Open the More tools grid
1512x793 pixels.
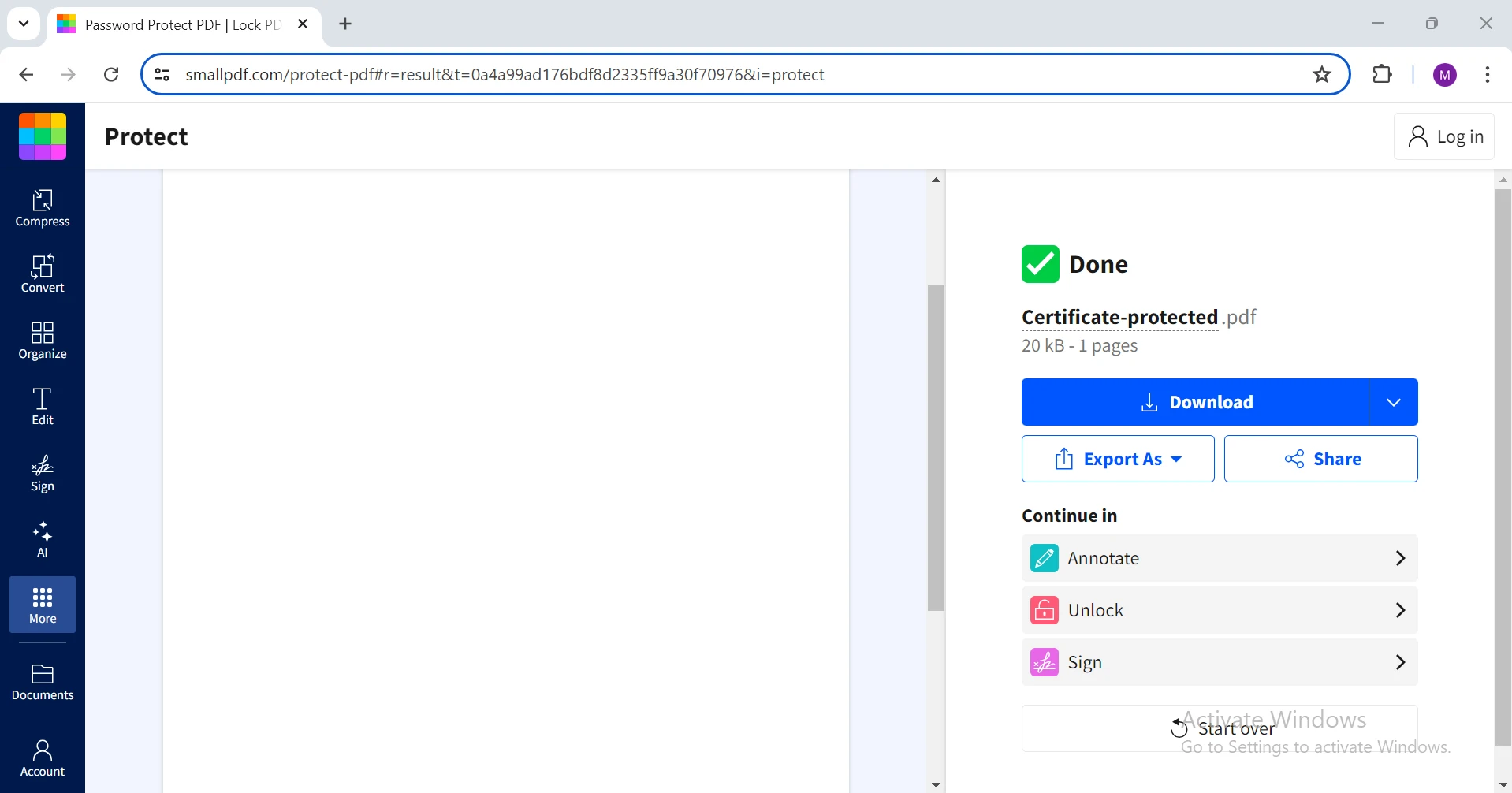point(43,605)
